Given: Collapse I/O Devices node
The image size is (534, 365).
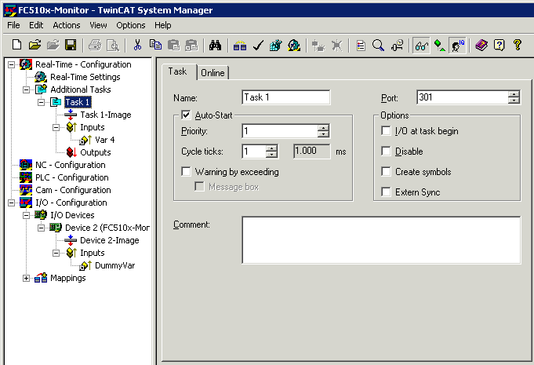Looking at the screenshot, I should coord(26,215).
